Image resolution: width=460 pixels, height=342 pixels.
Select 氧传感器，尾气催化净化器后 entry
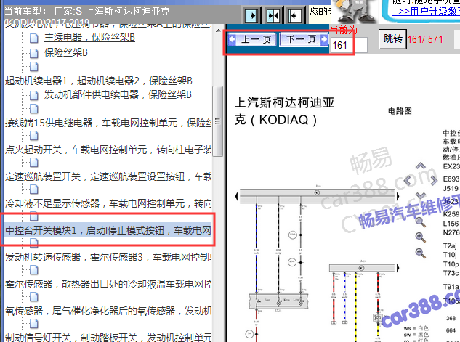click(108, 311)
